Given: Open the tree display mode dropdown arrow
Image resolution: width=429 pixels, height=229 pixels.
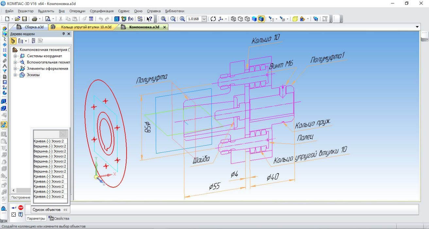Looking at the screenshot, I should tap(26, 41).
